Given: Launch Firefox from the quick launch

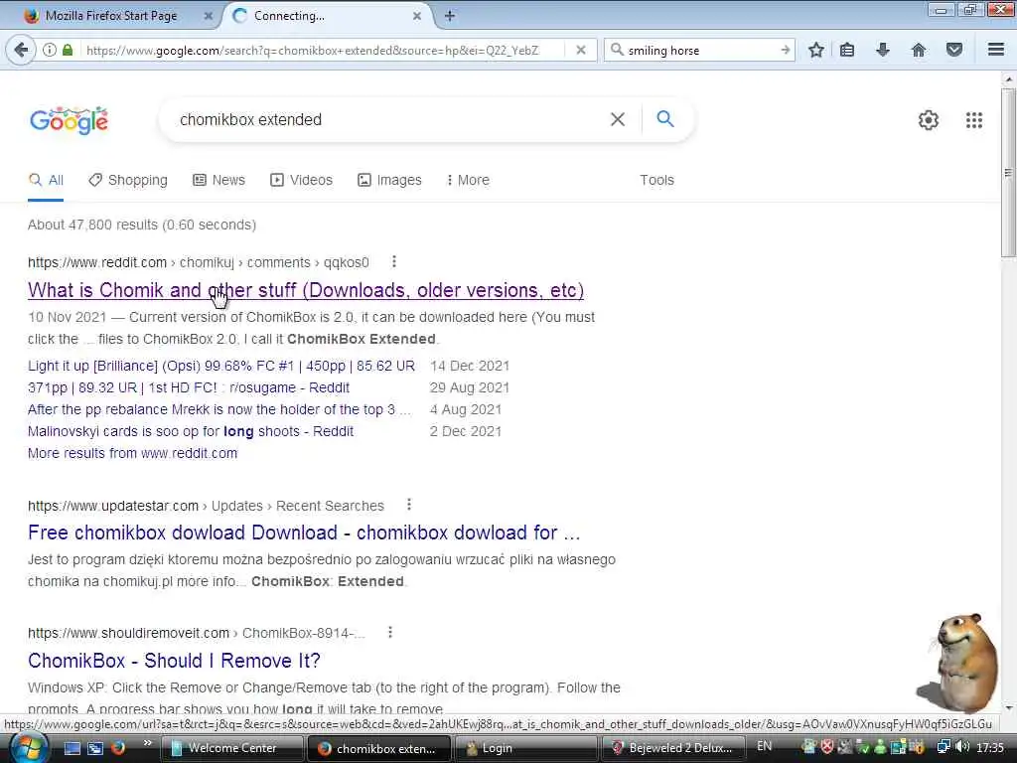Looking at the screenshot, I should 118,748.
